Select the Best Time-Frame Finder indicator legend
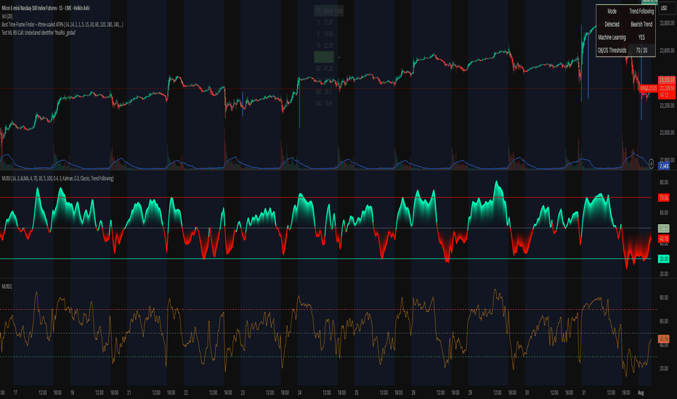This screenshot has width=677, height=399. click(62, 25)
